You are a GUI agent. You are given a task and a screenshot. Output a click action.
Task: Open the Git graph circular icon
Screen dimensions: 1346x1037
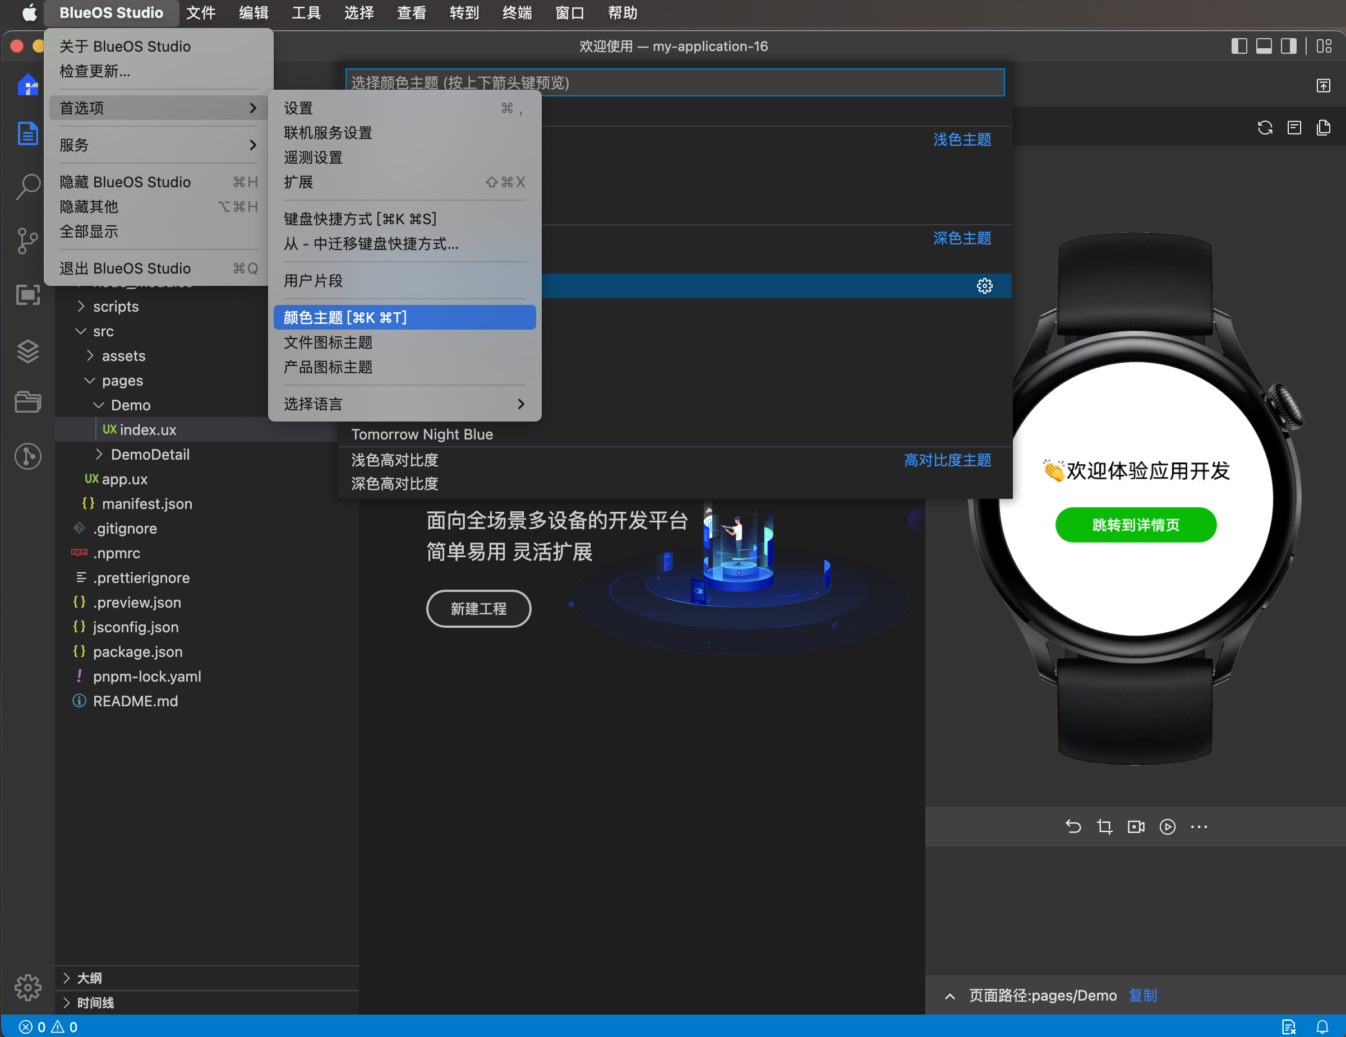point(27,456)
